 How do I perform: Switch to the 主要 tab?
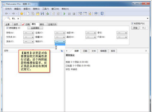click(9, 24)
